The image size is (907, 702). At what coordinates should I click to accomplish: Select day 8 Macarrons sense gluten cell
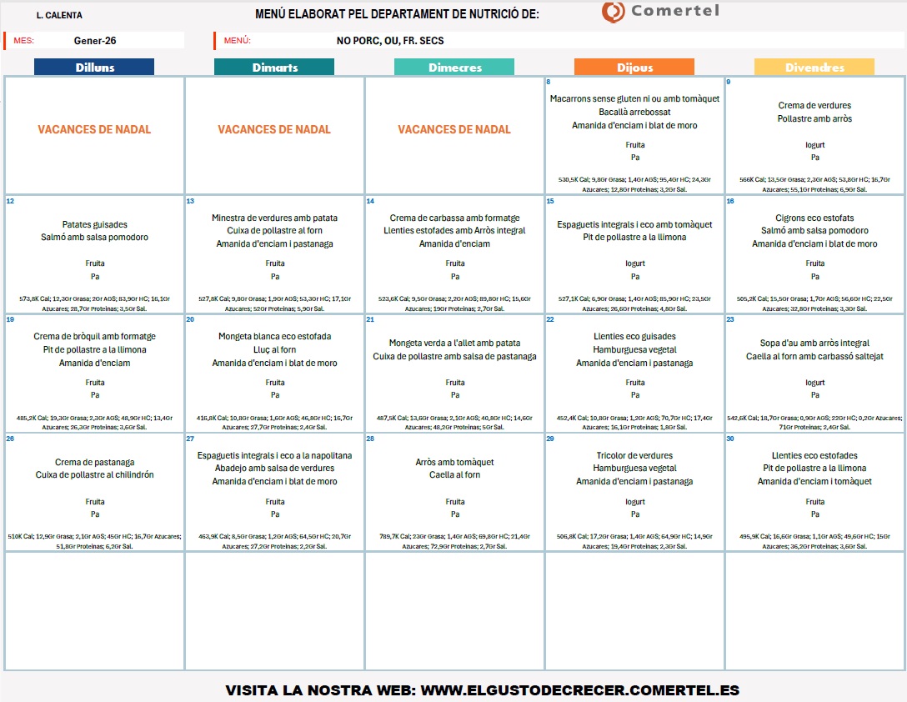634,135
